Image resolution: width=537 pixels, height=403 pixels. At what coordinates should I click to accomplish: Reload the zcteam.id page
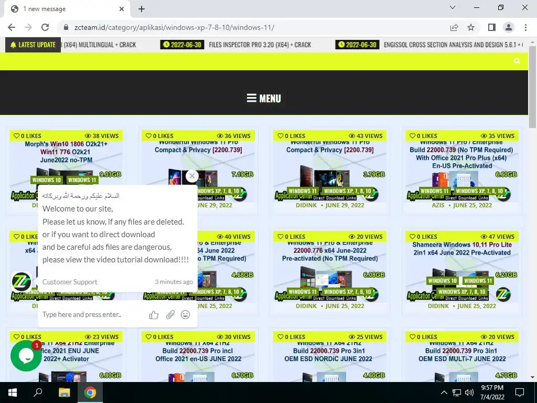pos(45,27)
